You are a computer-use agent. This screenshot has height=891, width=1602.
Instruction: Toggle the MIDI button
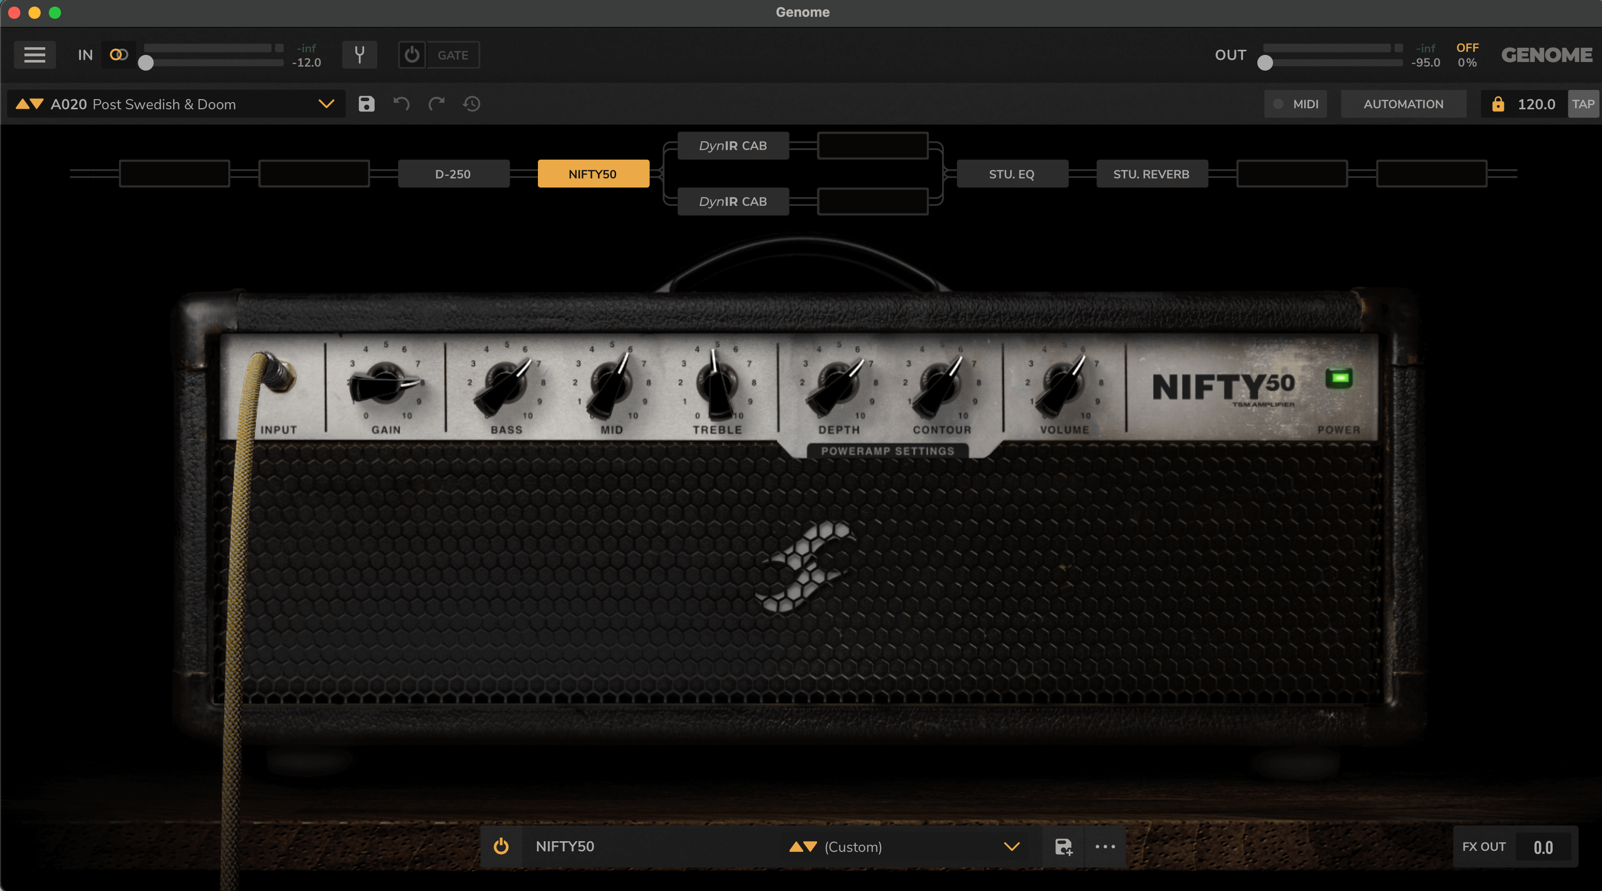tap(1295, 104)
